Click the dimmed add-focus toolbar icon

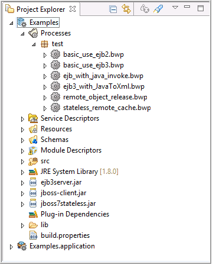(145, 9)
